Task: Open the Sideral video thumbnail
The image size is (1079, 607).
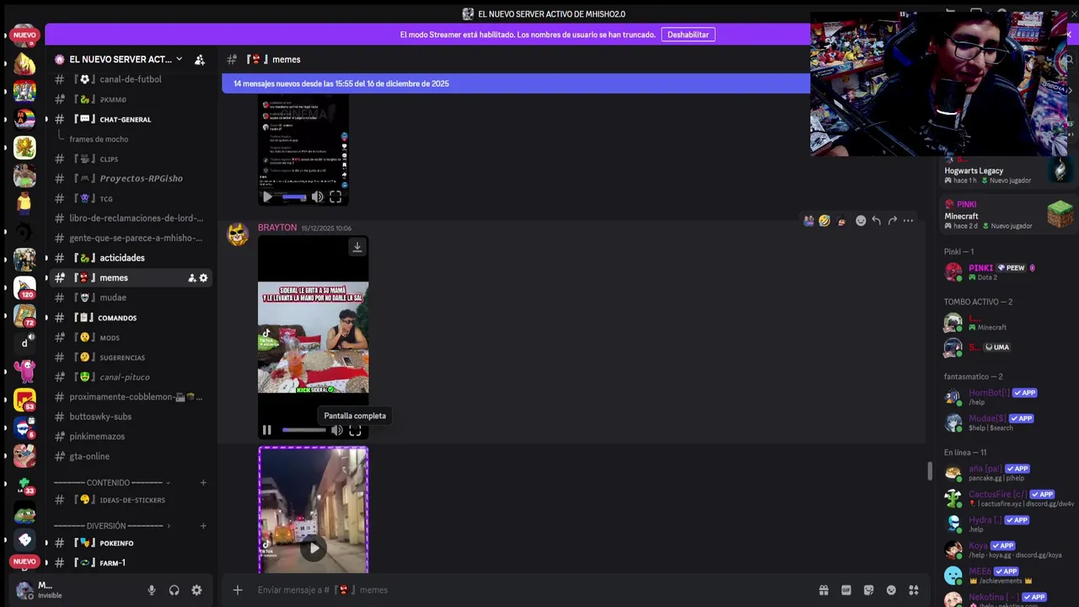Action: click(x=313, y=337)
